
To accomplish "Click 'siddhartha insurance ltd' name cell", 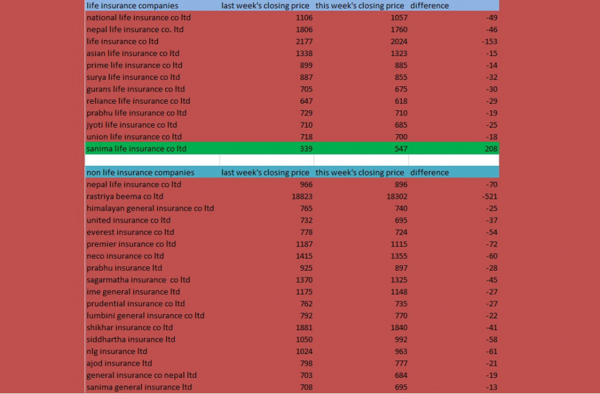I will (152, 338).
